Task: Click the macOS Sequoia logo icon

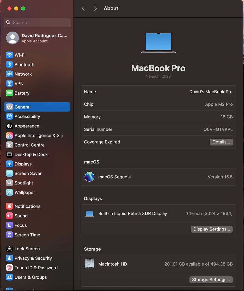Action: click(89, 177)
